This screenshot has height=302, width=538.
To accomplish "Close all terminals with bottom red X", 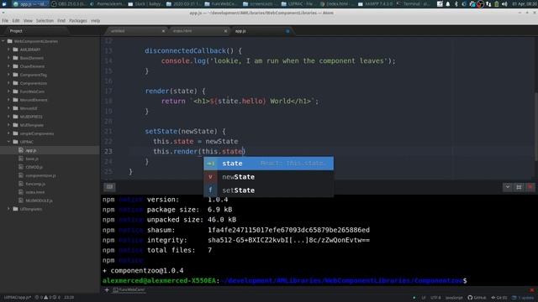I will [532, 290].
